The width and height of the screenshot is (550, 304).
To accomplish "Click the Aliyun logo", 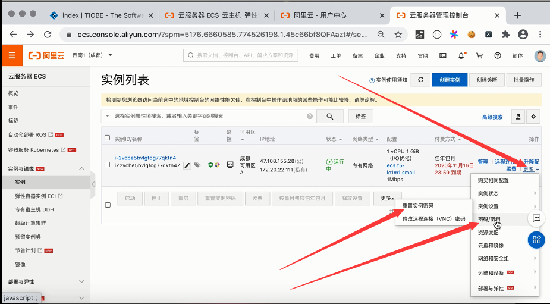I will point(46,55).
